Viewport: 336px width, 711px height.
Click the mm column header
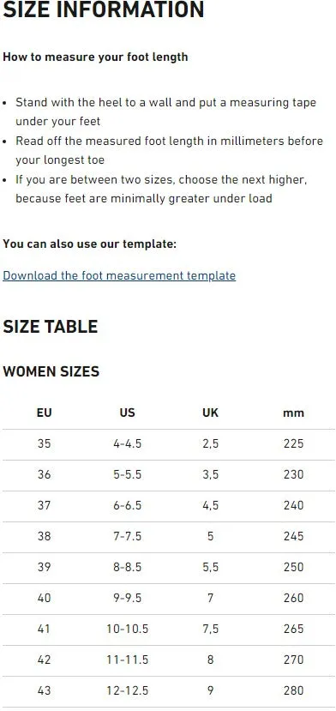(x=293, y=413)
